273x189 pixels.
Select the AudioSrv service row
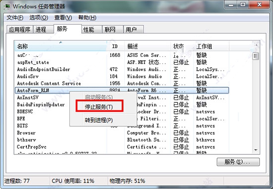tap(122, 76)
